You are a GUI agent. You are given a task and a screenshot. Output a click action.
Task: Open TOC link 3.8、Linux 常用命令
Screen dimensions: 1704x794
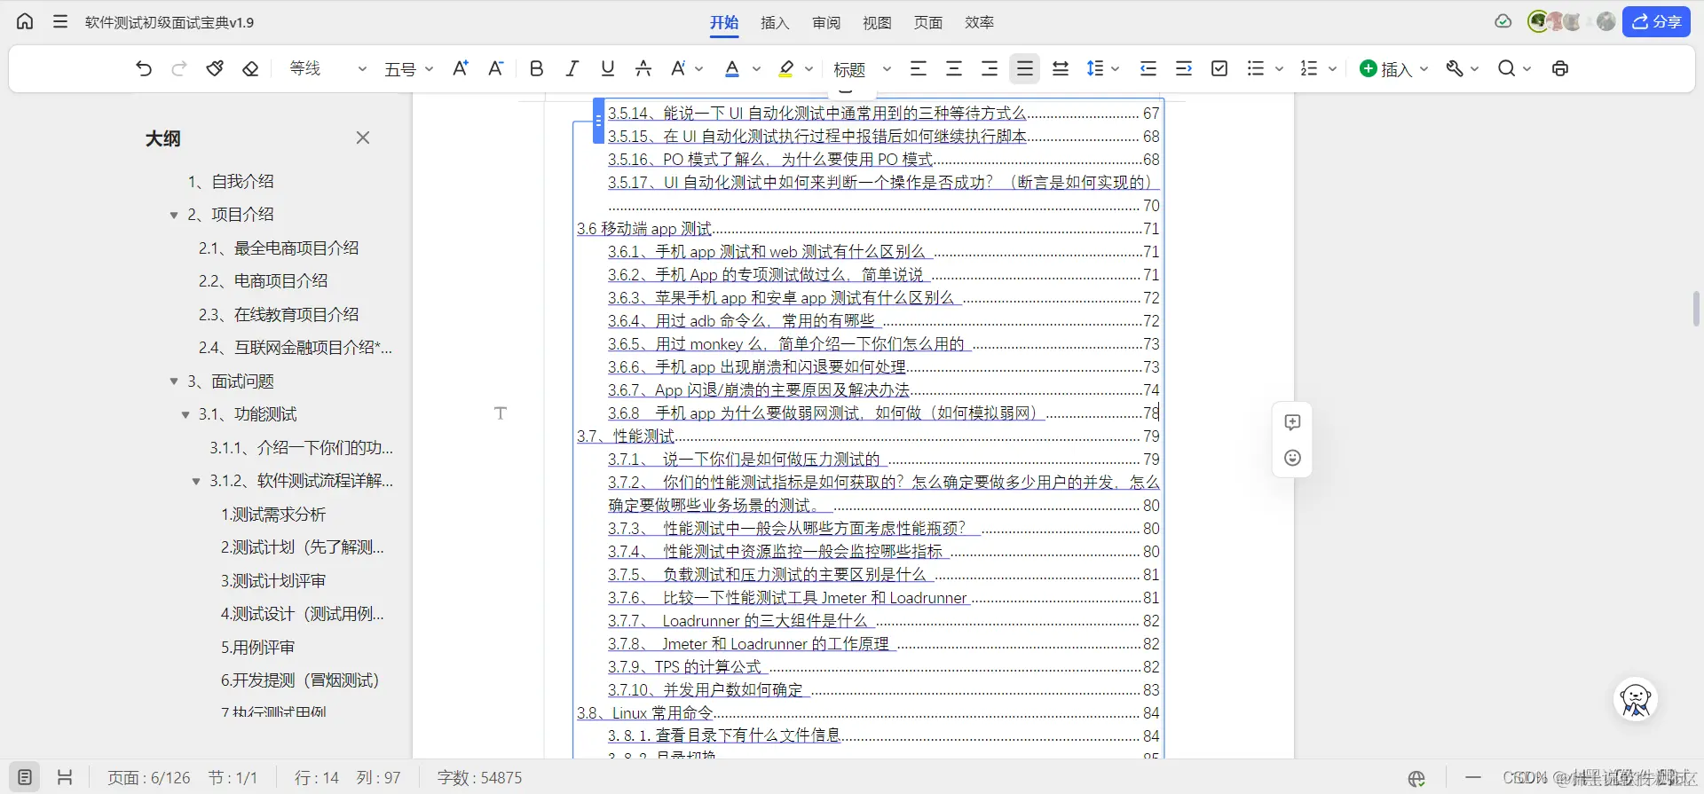tap(645, 712)
